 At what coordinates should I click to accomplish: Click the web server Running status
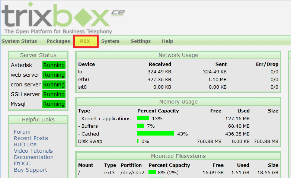coord(54,75)
